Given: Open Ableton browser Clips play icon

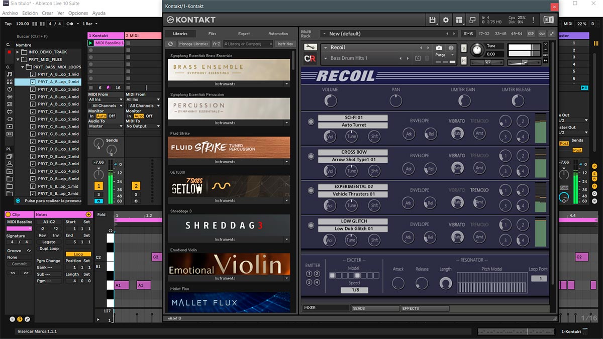Looking at the screenshot, I should coord(10,127).
